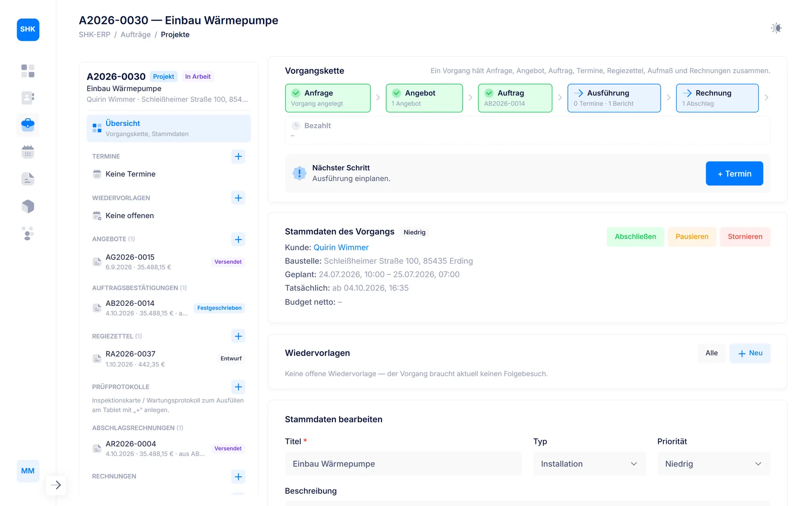Open customer link Quirin Wimmer
This screenshot has width=810, height=506.
click(x=341, y=247)
